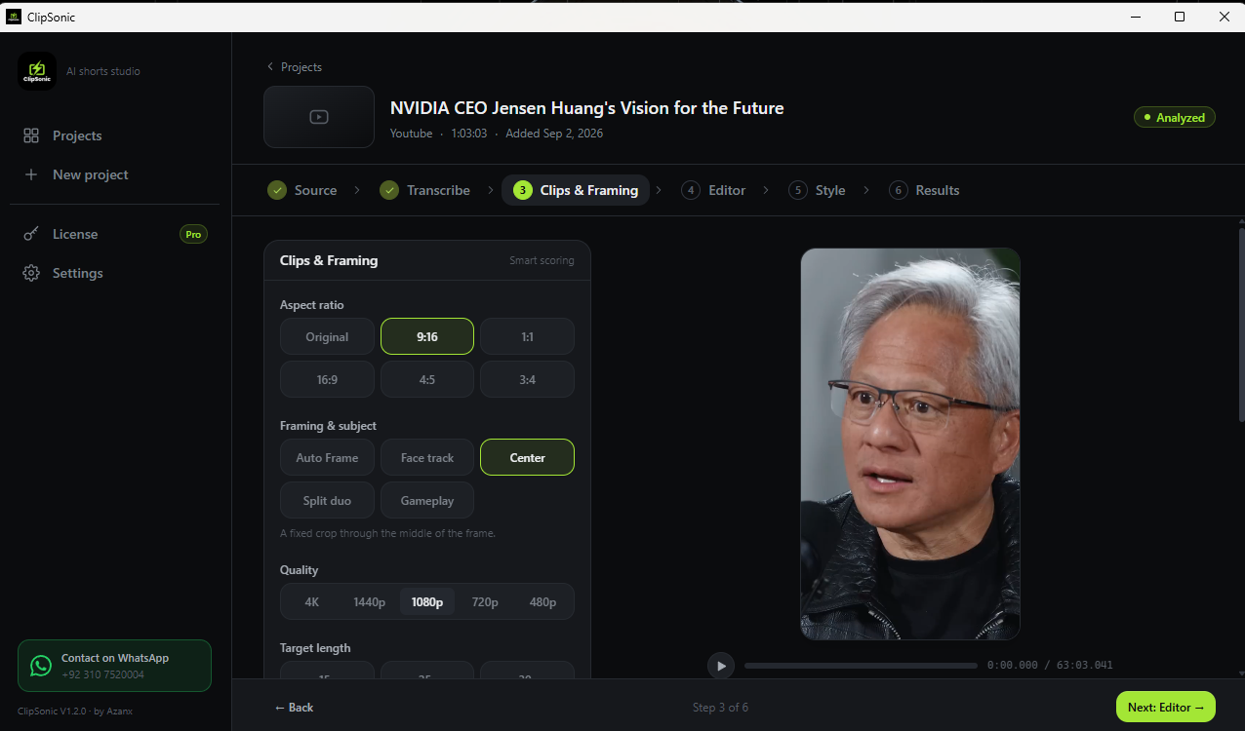
Task: Choose Auto Frame framing mode
Action: click(327, 457)
